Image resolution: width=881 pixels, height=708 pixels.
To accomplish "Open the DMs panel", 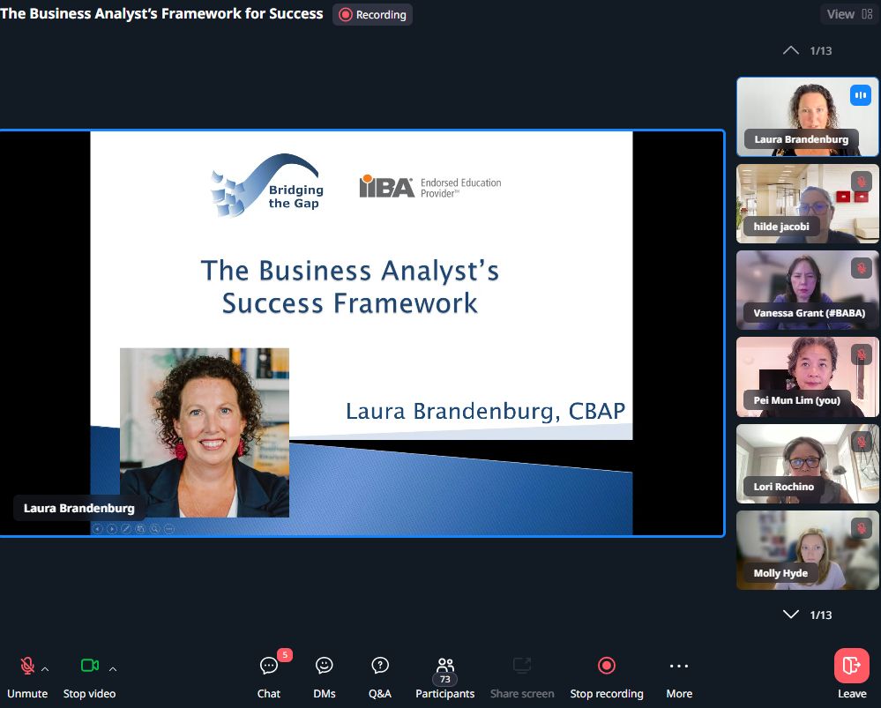I will (x=325, y=674).
